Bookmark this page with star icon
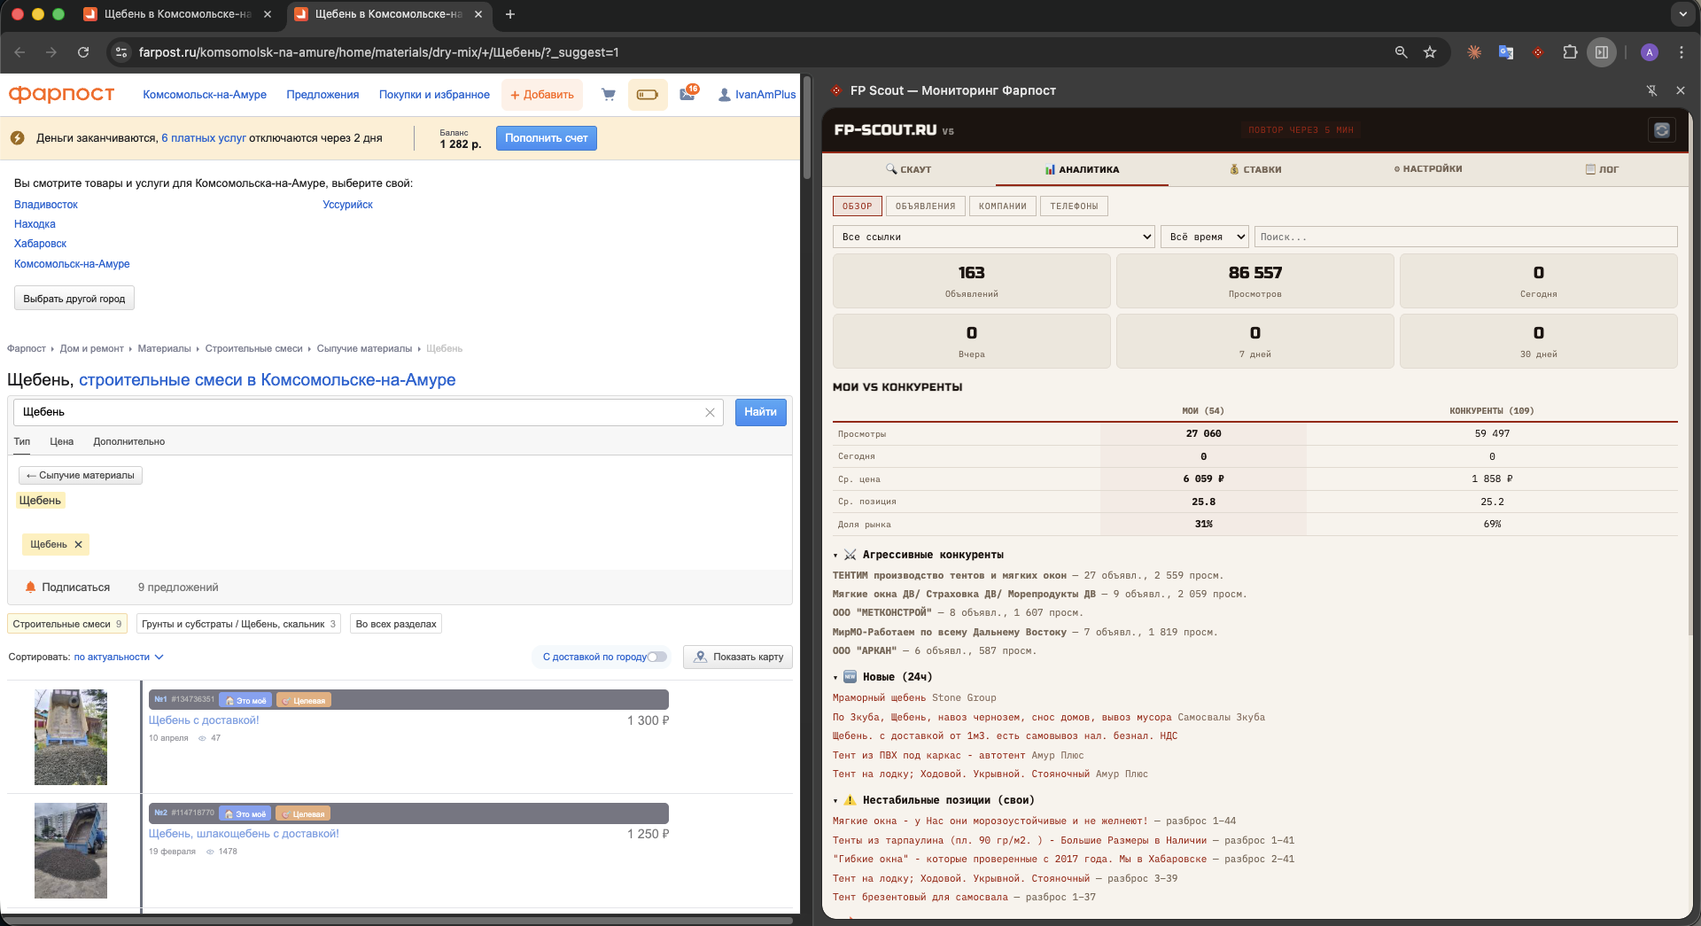This screenshot has width=1701, height=926. pyautogui.click(x=1430, y=52)
